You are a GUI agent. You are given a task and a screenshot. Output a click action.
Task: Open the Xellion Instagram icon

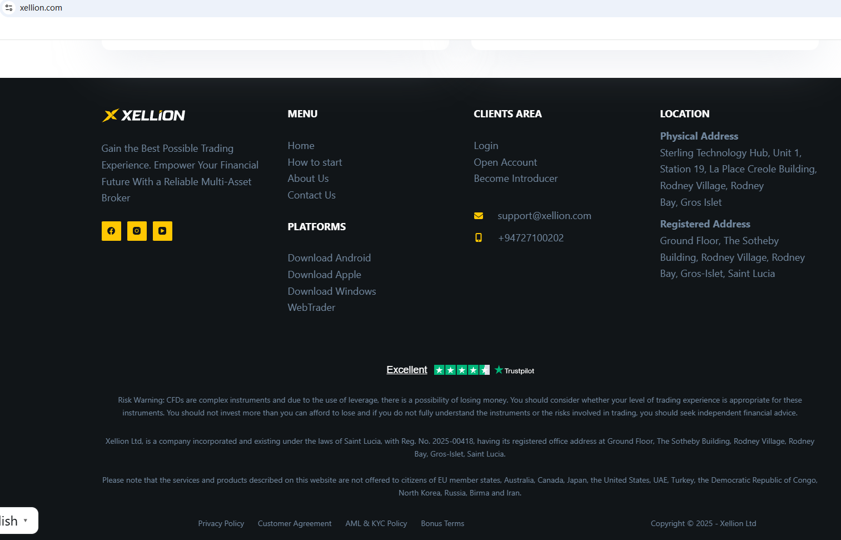coord(137,231)
